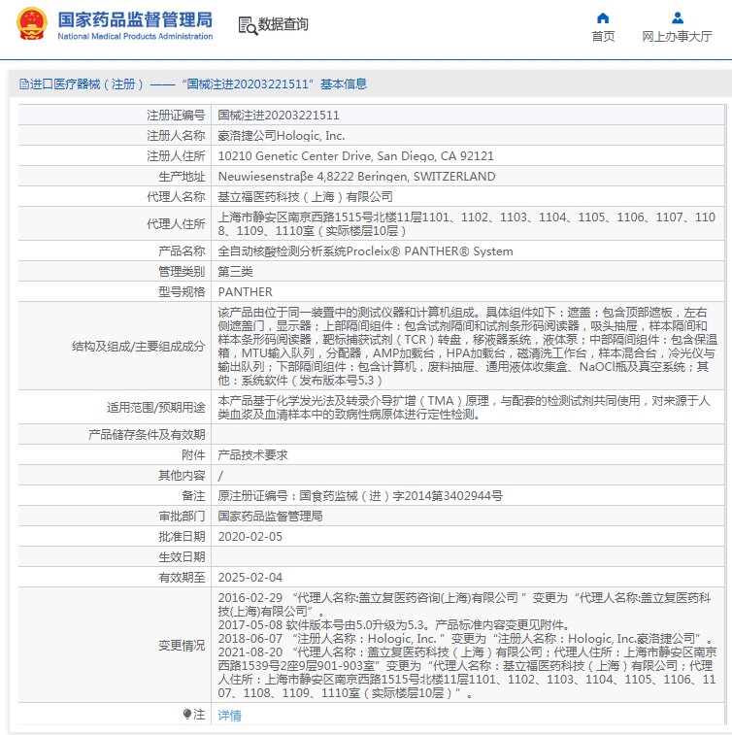Click the document icon before 进口医疗器械
The width and height of the screenshot is (732, 735).
[x=24, y=84]
